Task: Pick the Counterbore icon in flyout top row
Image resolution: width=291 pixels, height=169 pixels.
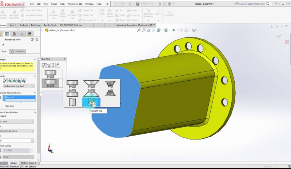Action: [72, 88]
